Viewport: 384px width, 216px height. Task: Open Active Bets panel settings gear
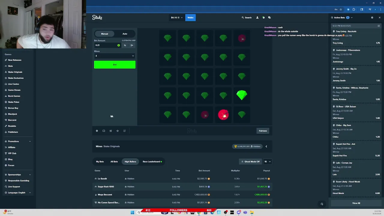tap(372, 17)
